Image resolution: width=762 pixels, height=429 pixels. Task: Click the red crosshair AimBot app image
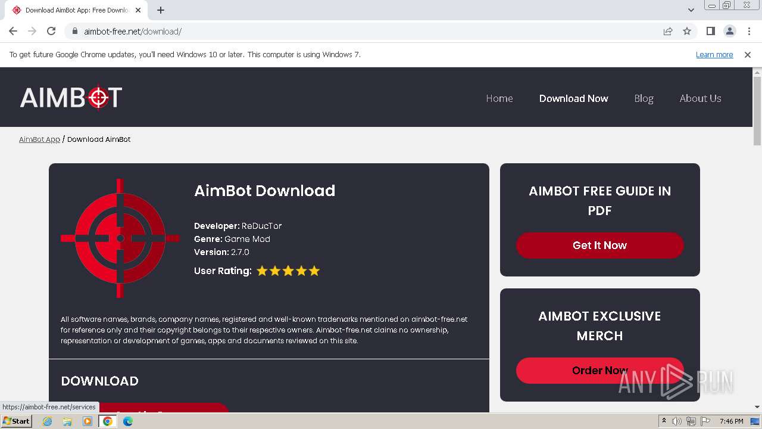coord(120,238)
